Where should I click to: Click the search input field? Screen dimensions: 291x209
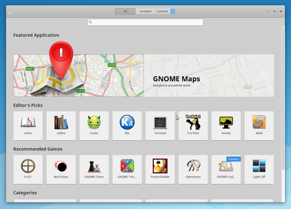click(x=145, y=22)
